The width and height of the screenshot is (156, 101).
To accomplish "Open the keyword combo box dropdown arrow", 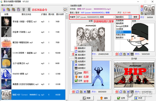I will (x=114, y=17).
